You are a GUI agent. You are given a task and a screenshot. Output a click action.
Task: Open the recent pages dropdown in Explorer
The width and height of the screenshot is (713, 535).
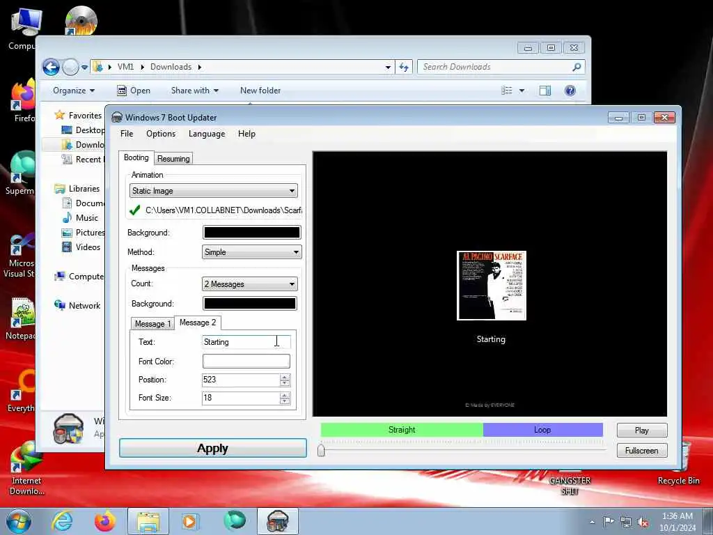tap(84, 68)
